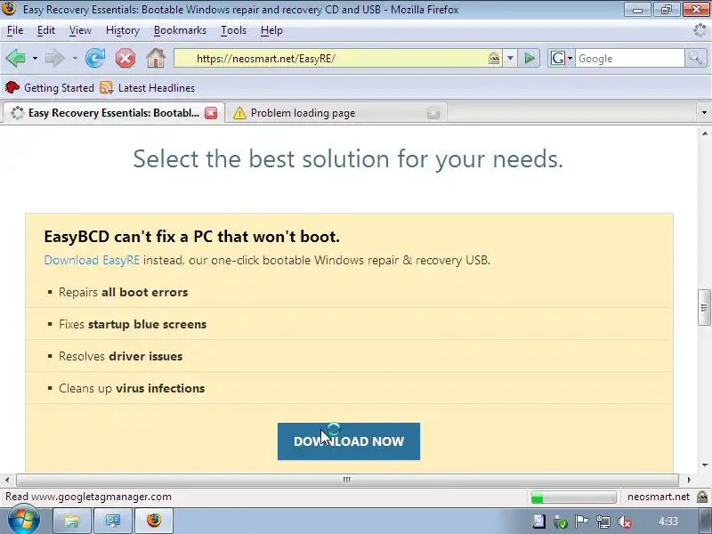
Task: Click the Firefox throbber activity icon
Action: coord(700,30)
